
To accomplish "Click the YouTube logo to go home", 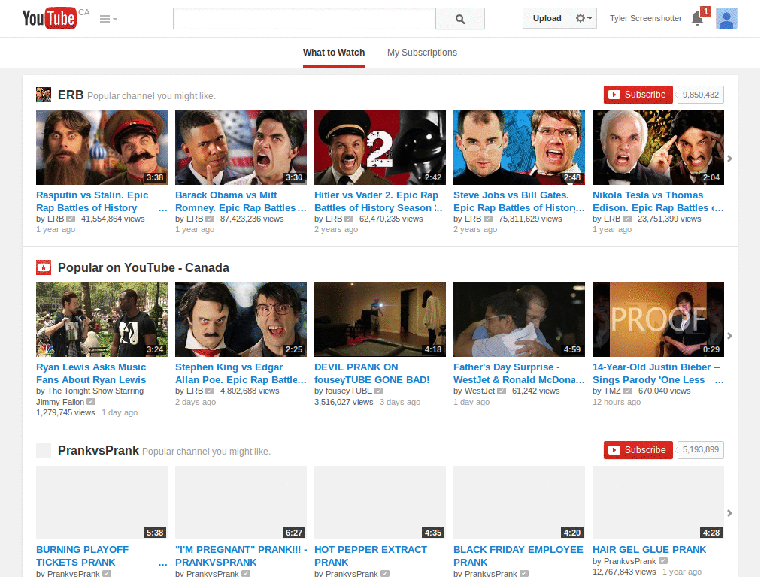I will (48, 18).
